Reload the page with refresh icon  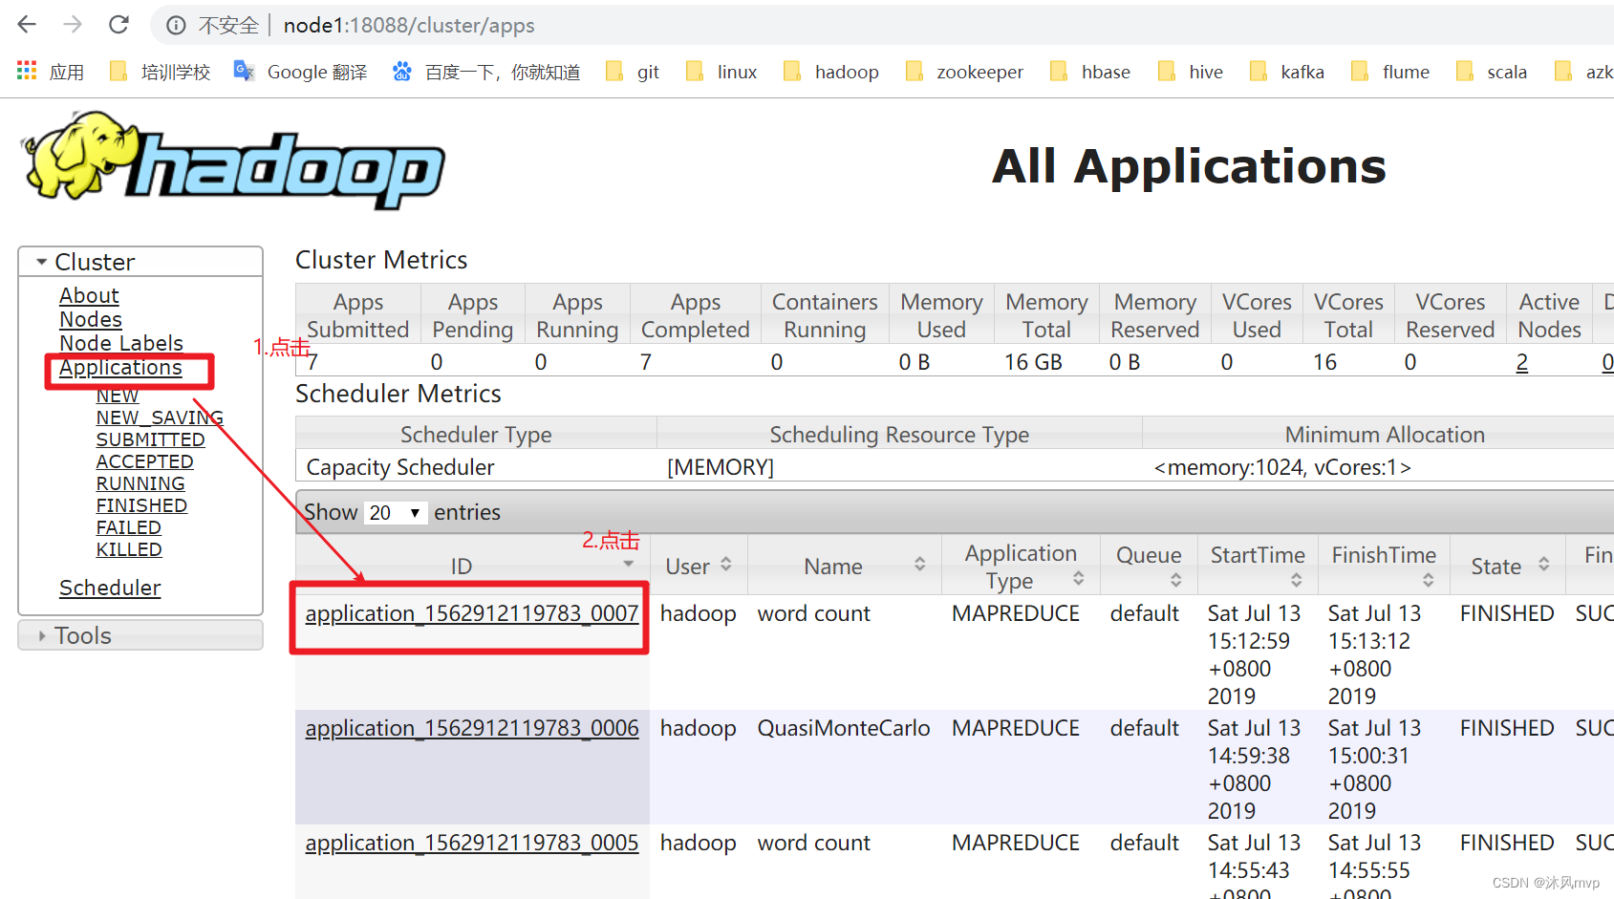point(118,25)
